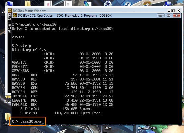Click the date 30-11-1990 in the listing
Screen dimensions: 184x133
coord(90,88)
